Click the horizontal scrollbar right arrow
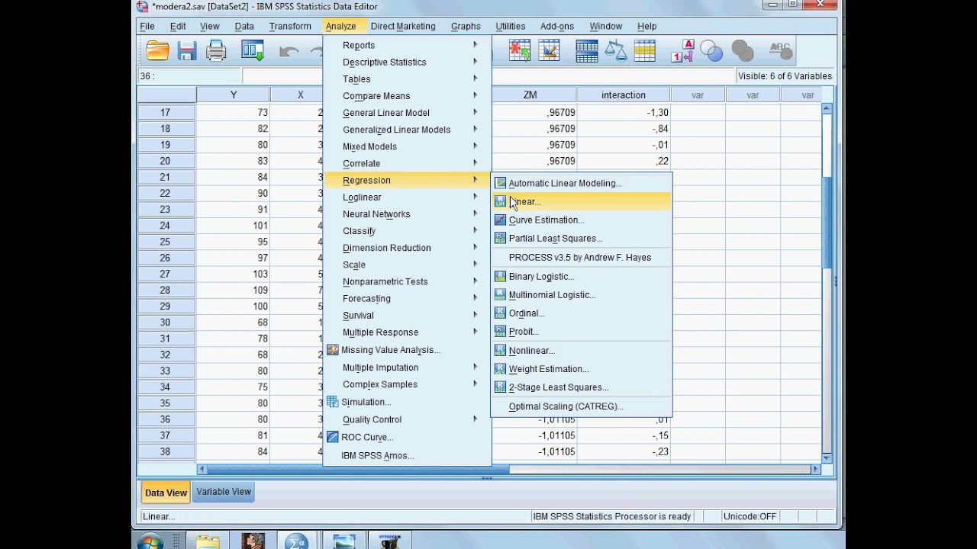This screenshot has width=977, height=549. click(x=815, y=470)
